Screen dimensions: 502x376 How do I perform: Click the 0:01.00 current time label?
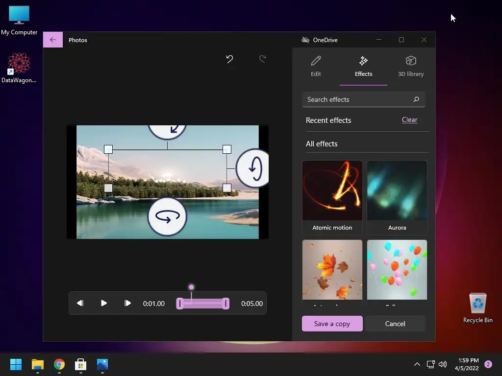click(x=153, y=304)
